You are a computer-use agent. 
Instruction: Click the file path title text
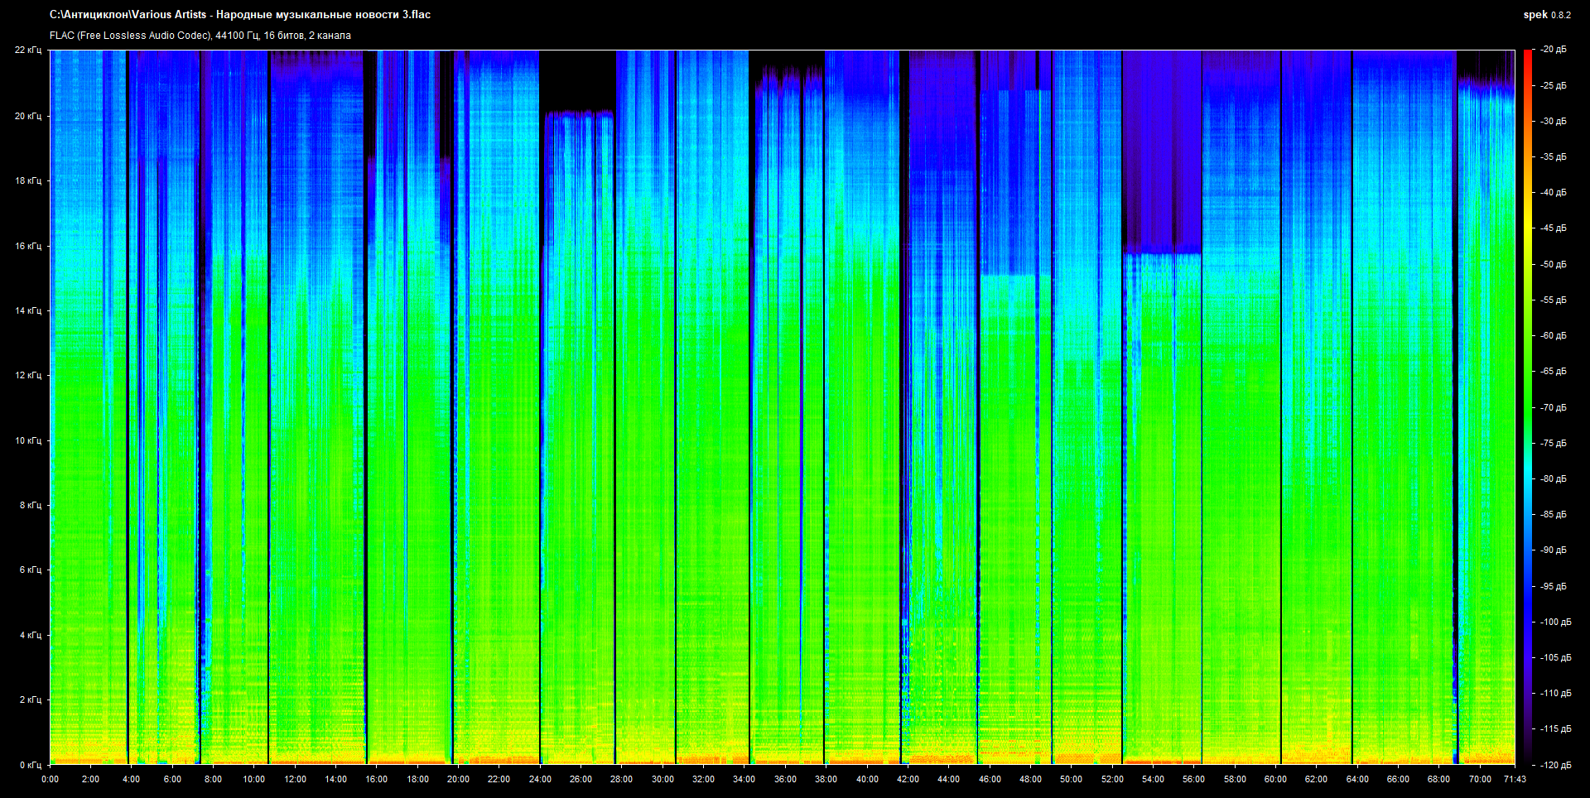pyautogui.click(x=240, y=15)
